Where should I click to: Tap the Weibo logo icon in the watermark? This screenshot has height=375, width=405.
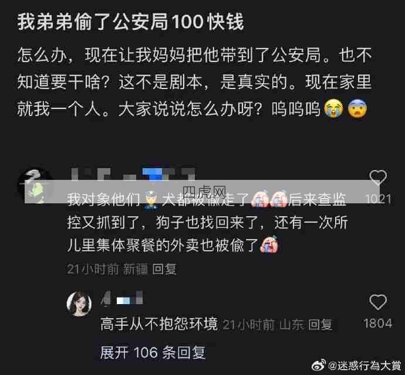pos(319,366)
